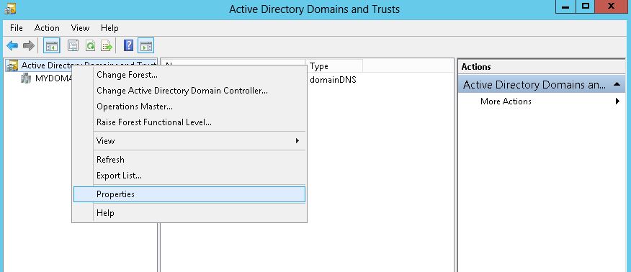The image size is (631, 272).
Task: Select the MYDOMAIN tree item
Action: point(53,78)
